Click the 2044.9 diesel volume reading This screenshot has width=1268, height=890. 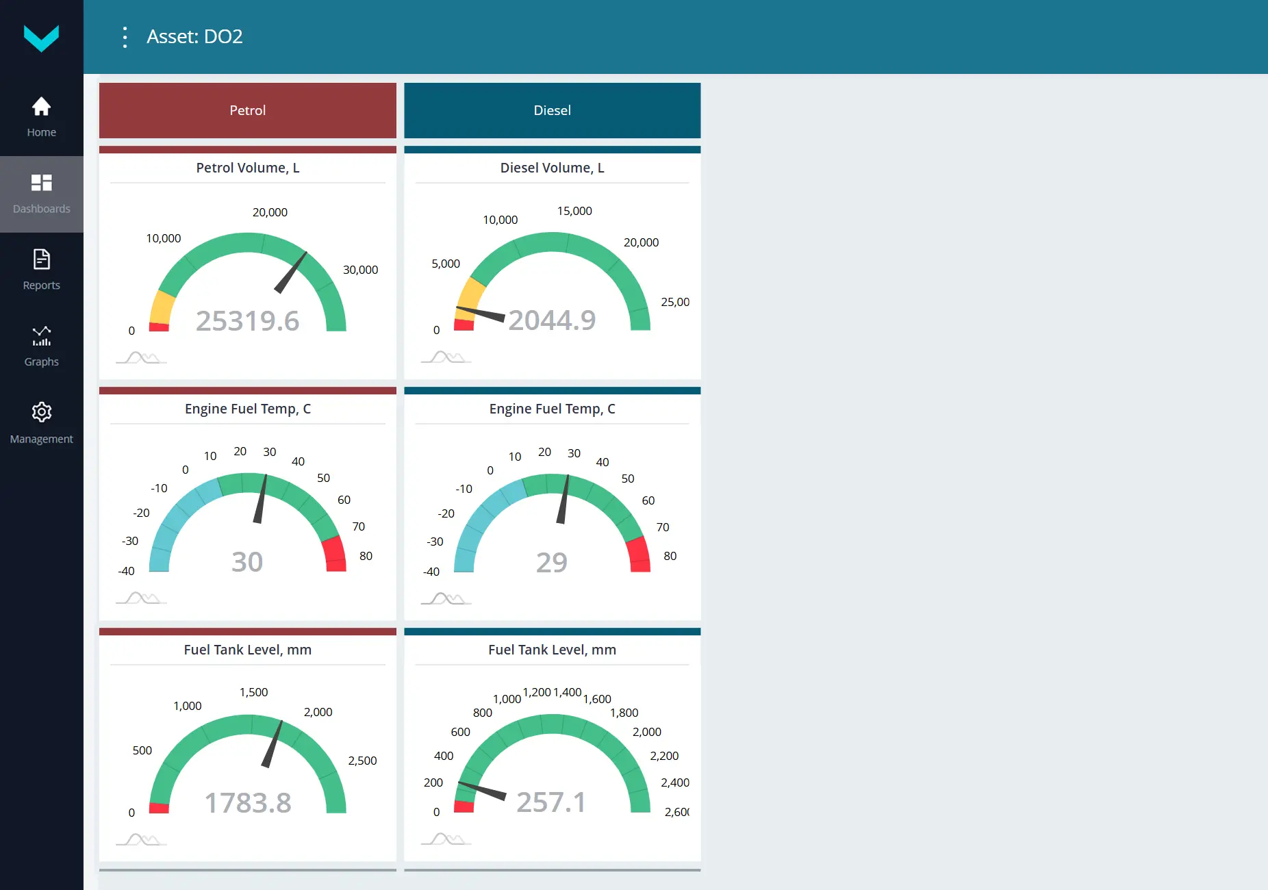[552, 320]
